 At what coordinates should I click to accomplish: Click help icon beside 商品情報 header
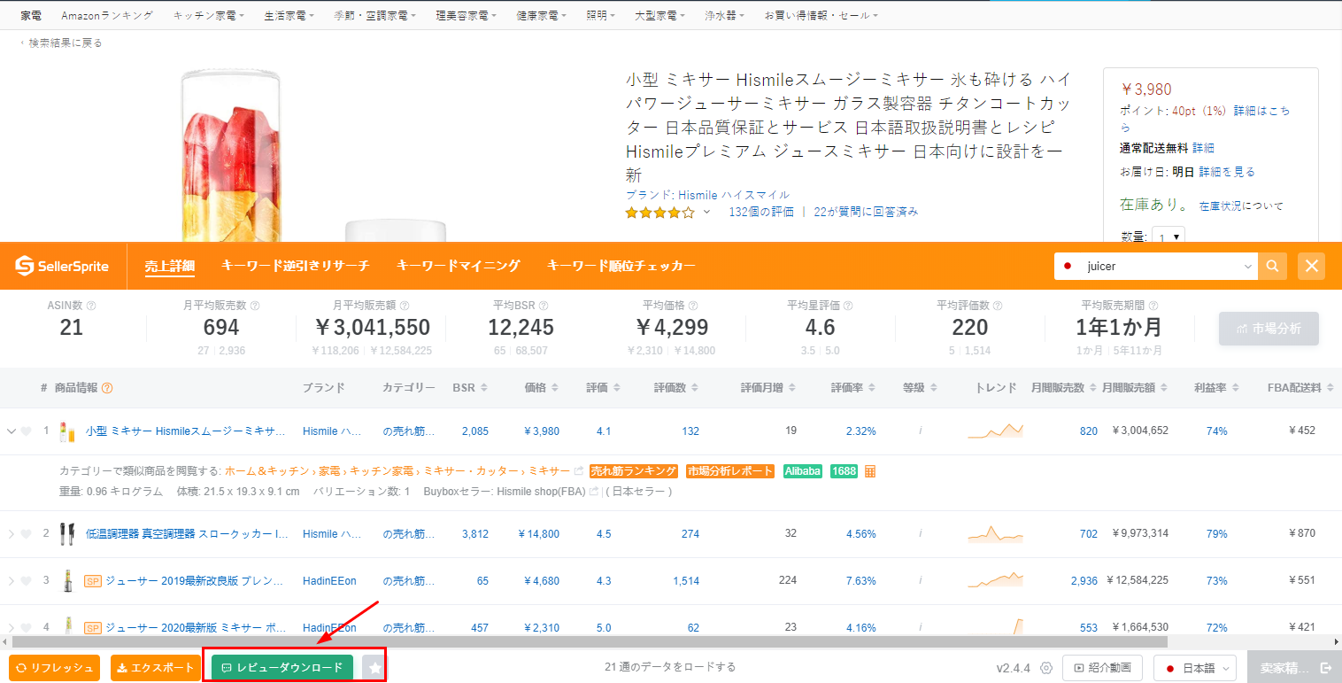[107, 388]
